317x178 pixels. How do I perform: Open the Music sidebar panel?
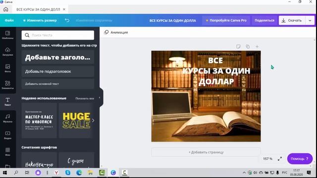click(8, 119)
